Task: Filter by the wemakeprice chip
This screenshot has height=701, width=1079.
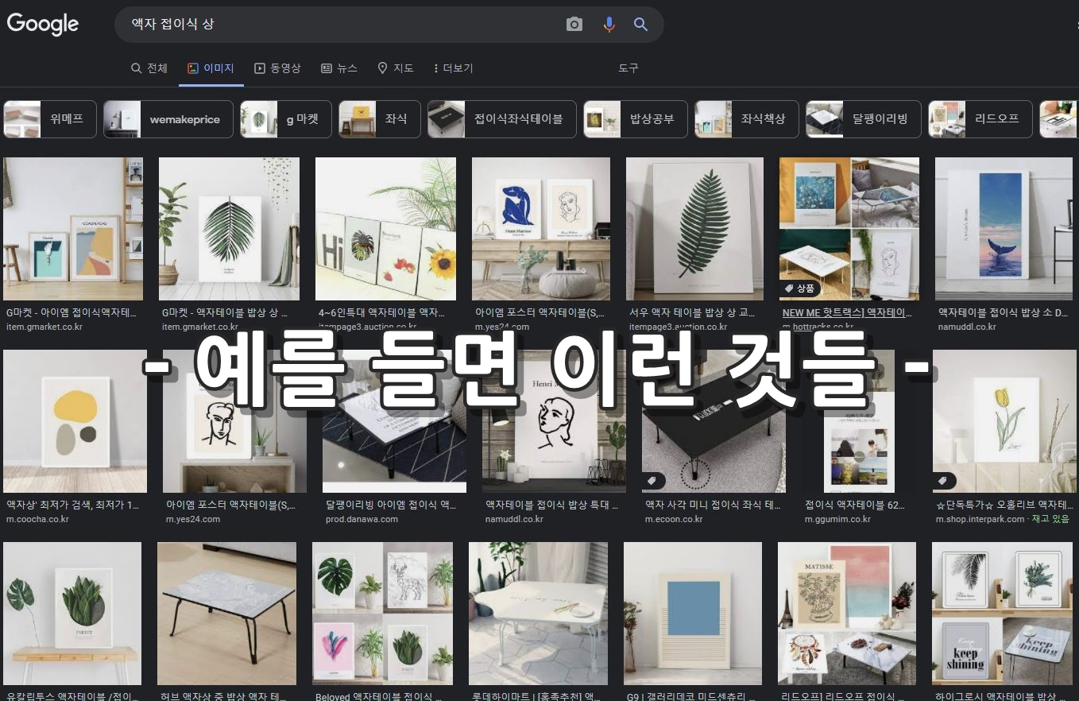Action: [x=168, y=119]
